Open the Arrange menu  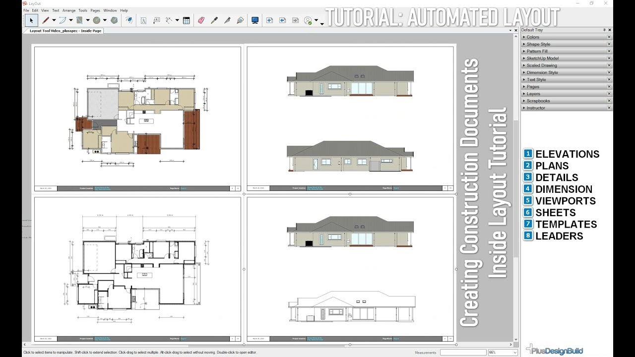69,10
